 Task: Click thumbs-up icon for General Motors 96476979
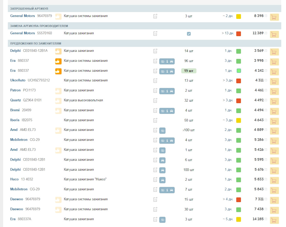pyautogui.click(x=58, y=17)
